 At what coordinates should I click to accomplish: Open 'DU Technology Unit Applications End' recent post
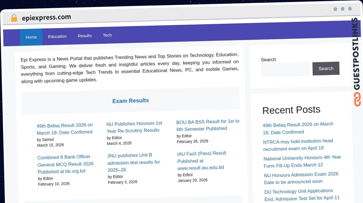302,195
